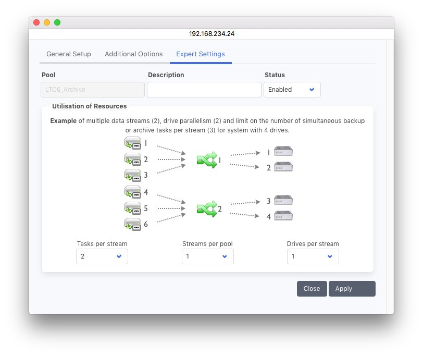Click green shuffle stream icon 1
The width and height of the screenshot is (423, 356).
pos(206,160)
